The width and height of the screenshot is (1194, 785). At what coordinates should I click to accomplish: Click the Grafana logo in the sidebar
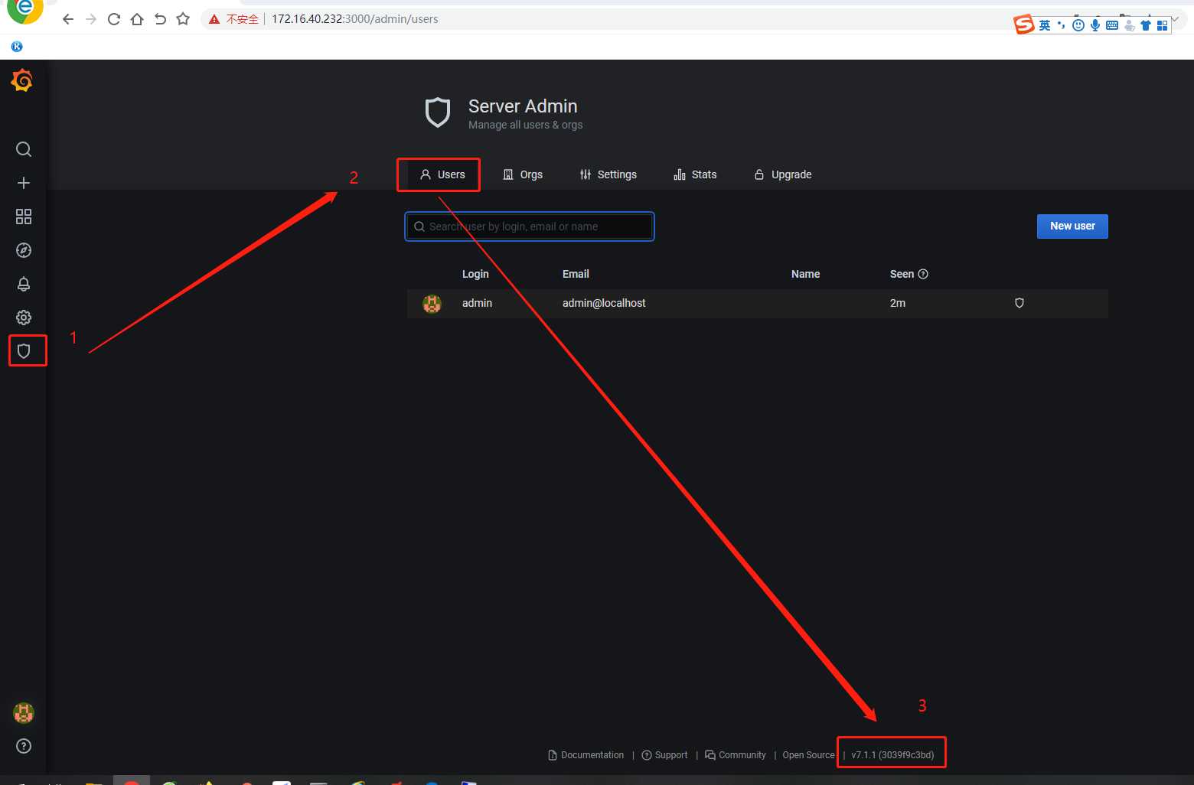[x=22, y=80]
